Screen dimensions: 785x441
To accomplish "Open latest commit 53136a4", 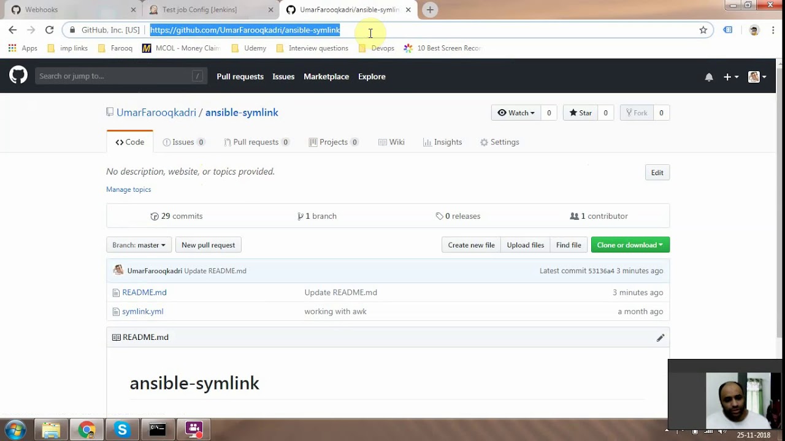I will click(601, 271).
